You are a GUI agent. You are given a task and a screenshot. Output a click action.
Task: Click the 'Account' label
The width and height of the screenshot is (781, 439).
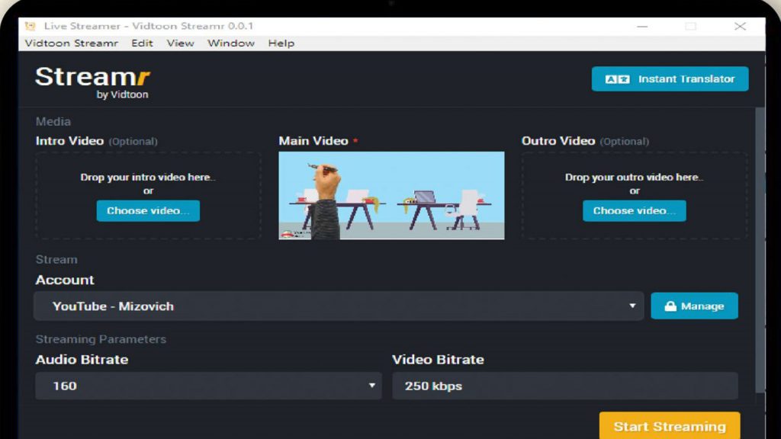[x=65, y=280]
